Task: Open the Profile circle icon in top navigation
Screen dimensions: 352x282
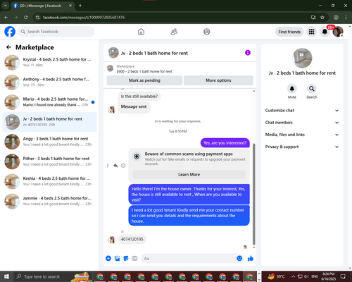Action: coord(207,32)
